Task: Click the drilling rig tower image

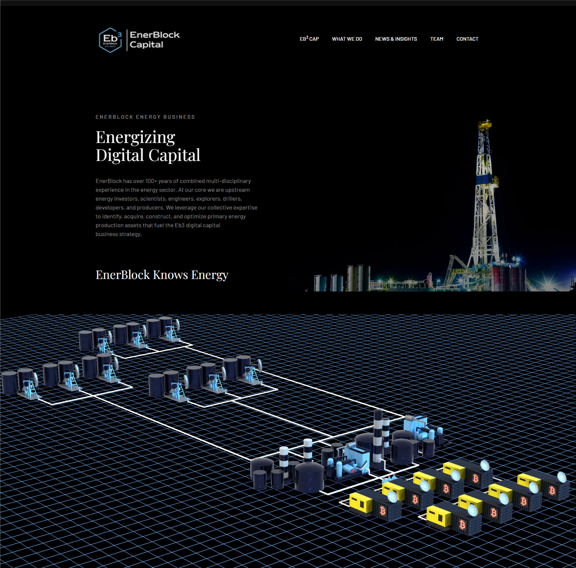Action: (484, 192)
